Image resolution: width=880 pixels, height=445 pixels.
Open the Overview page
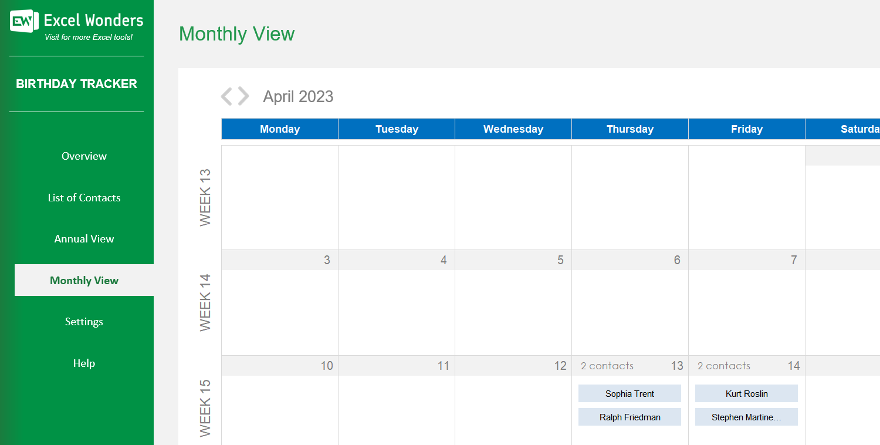[x=84, y=156]
